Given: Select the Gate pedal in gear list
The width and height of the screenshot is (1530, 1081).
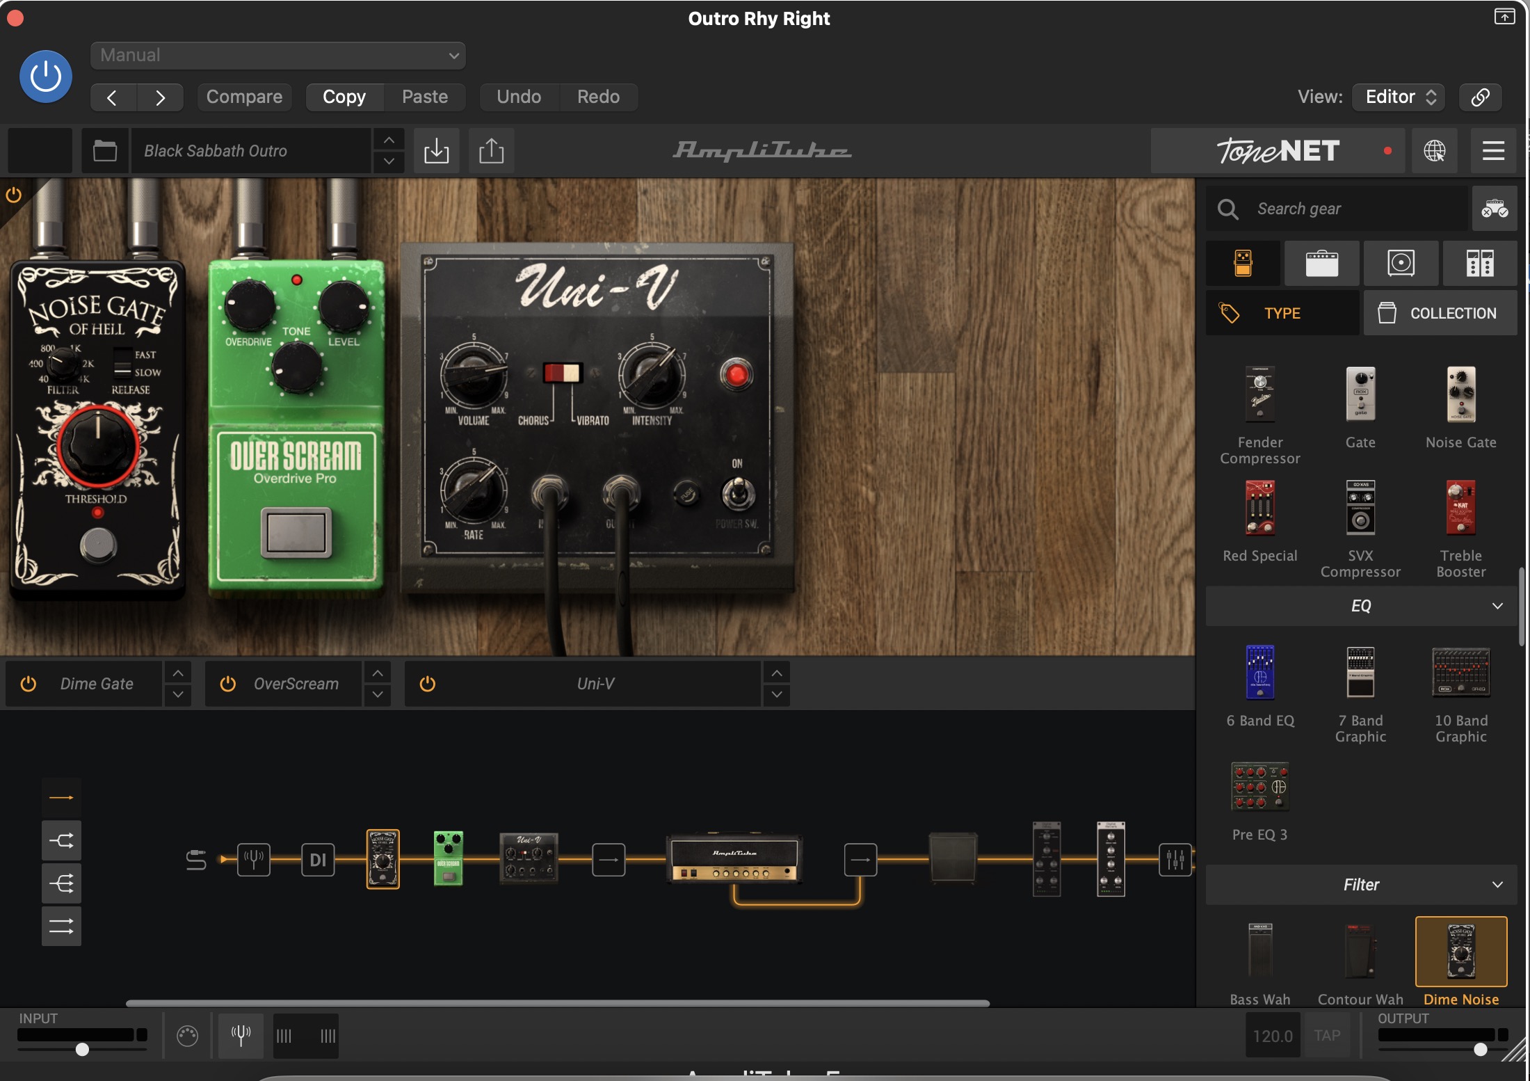Looking at the screenshot, I should (x=1360, y=408).
